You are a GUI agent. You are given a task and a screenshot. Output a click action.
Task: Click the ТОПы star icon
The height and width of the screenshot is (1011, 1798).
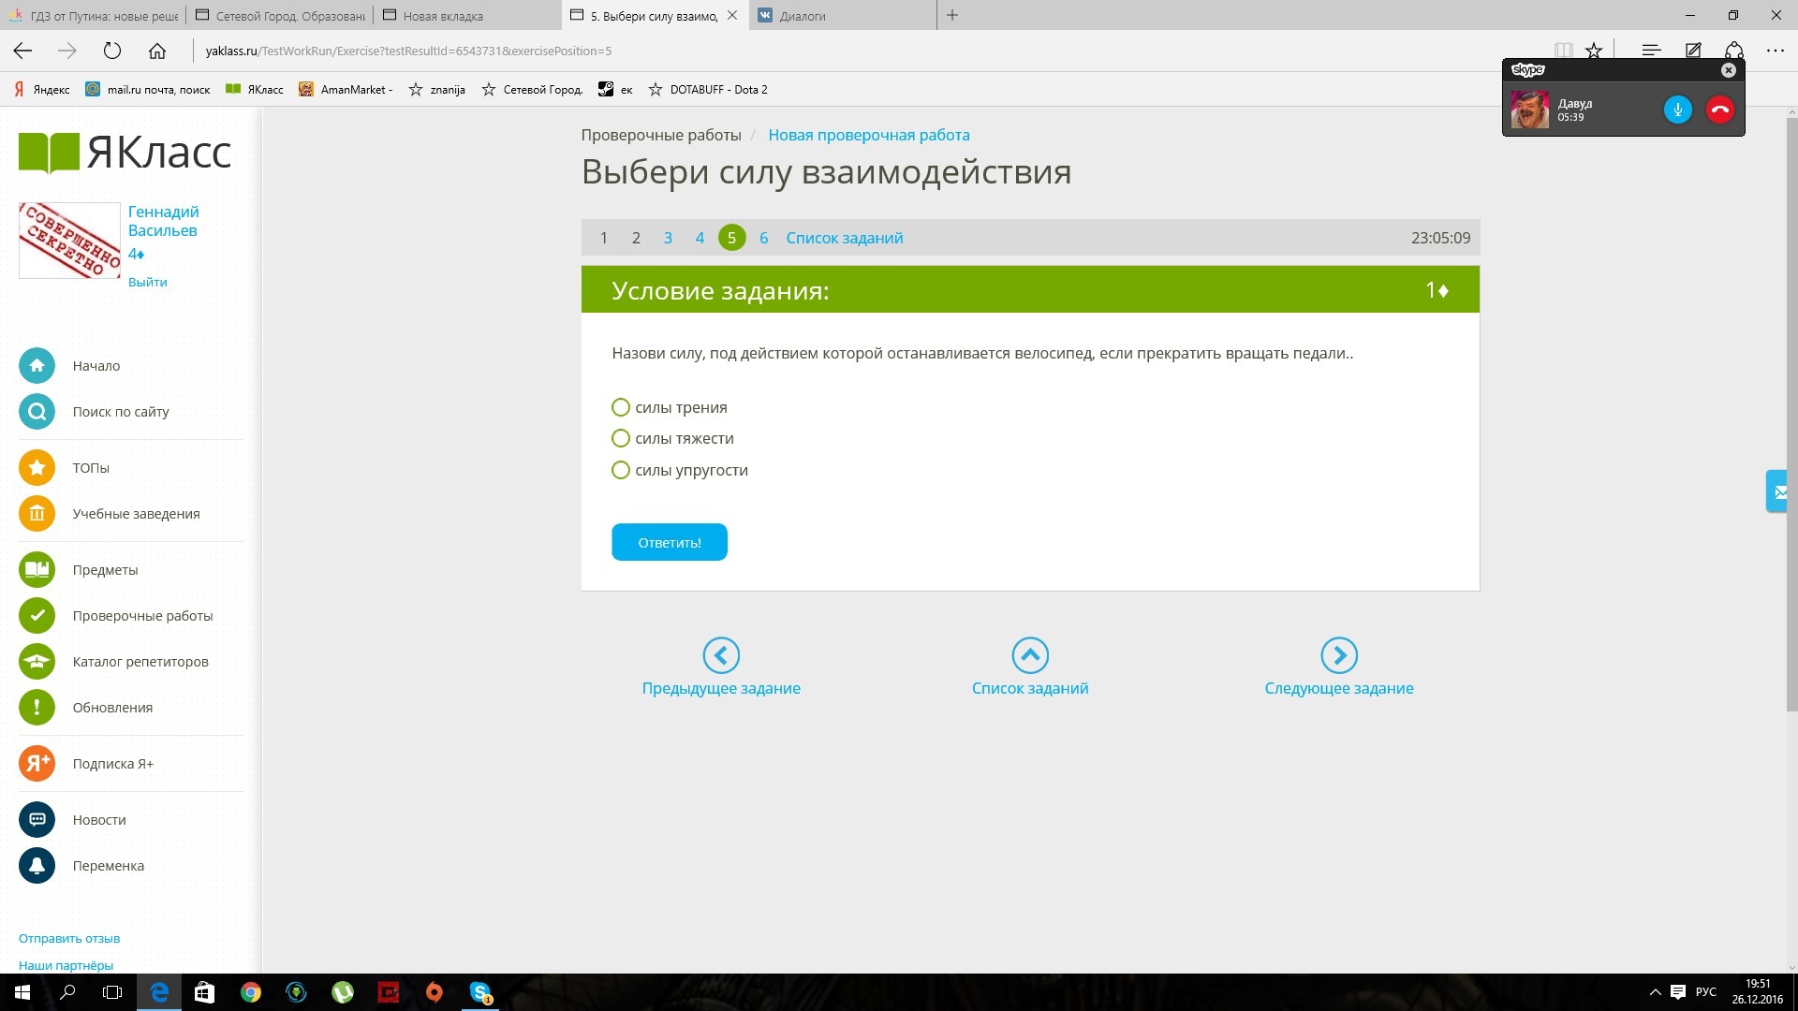pos(37,468)
